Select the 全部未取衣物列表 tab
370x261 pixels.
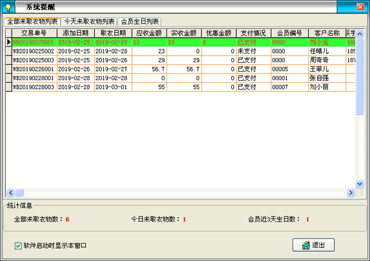pos(32,22)
